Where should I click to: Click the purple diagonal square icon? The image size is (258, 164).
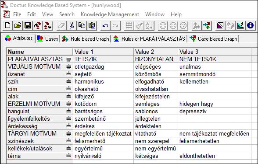220,25
